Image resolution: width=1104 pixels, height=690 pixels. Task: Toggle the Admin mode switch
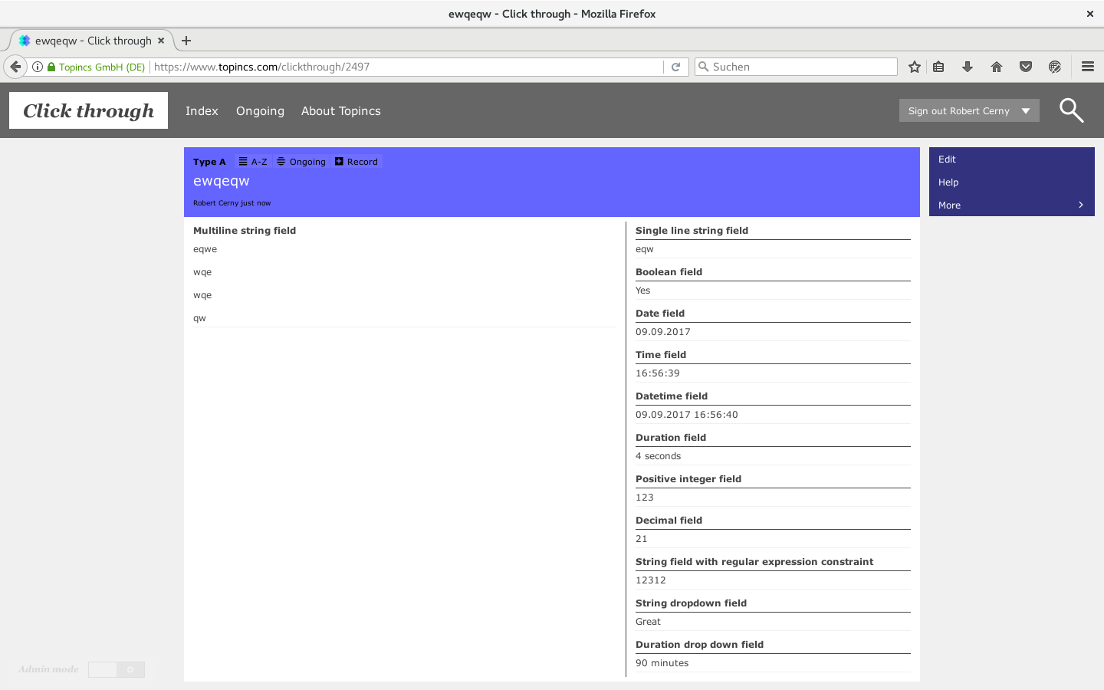117,669
